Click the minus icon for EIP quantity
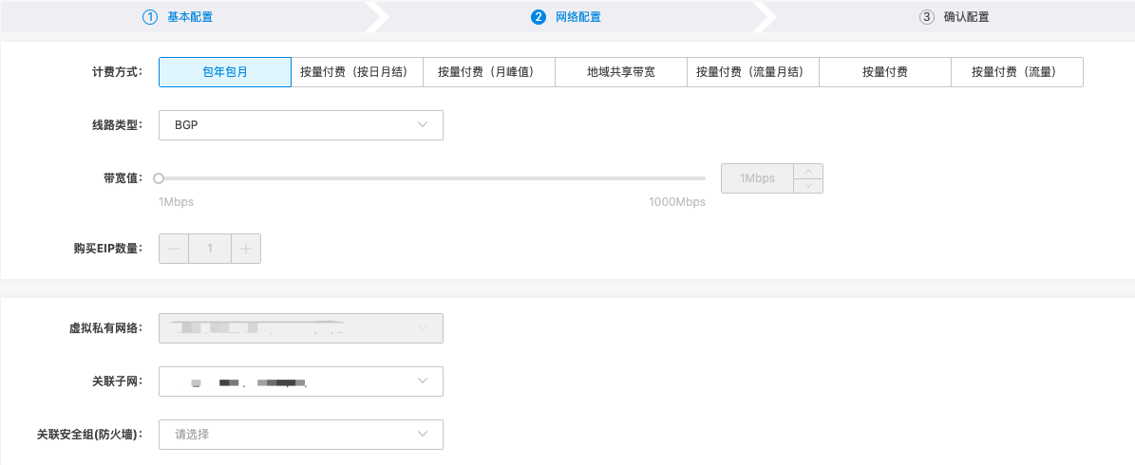The width and height of the screenshot is (1135, 465). click(174, 249)
